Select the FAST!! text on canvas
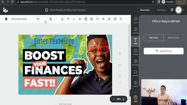This screenshot has width=187, height=105. coord(40,83)
